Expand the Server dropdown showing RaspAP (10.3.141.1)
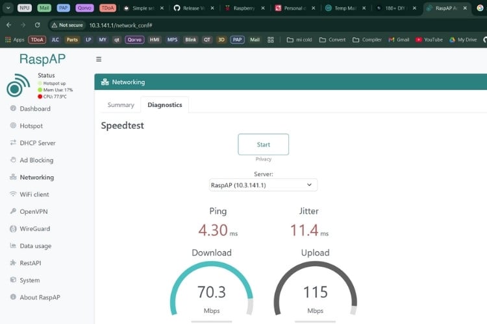 point(264,185)
